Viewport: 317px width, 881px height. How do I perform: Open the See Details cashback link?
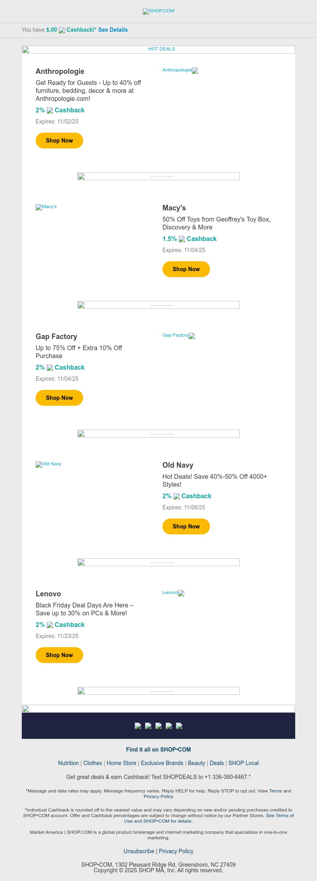point(113,30)
